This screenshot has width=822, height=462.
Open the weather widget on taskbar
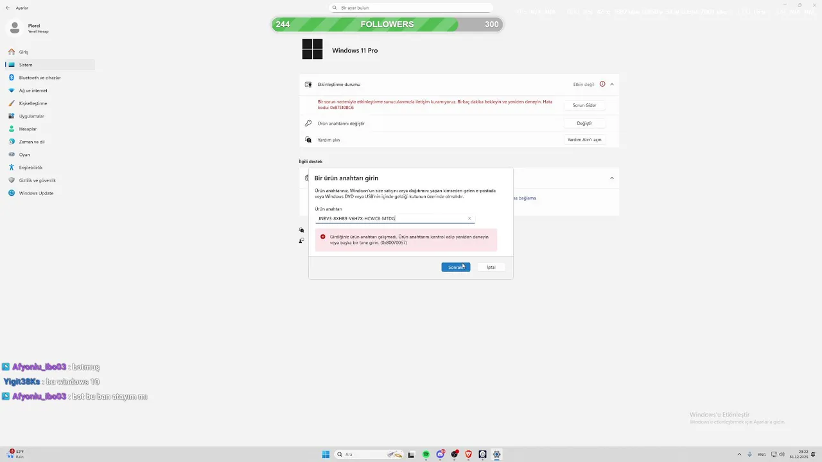coord(16,454)
